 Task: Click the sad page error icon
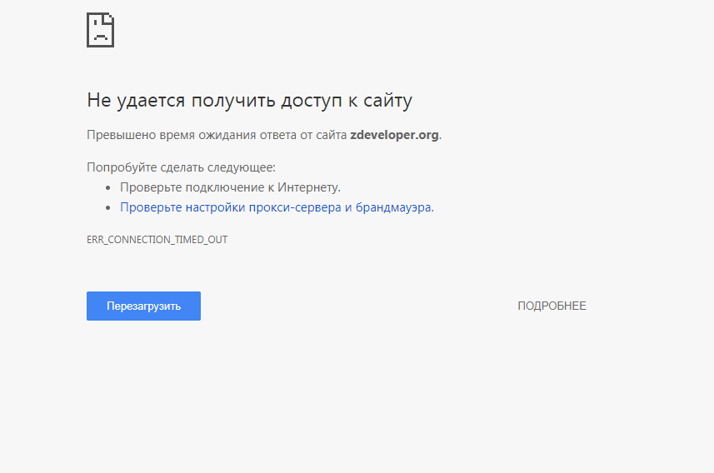click(x=100, y=31)
